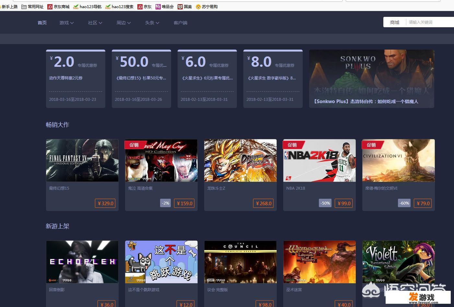Click the ¥268.0 price button
Screen dimensions: 454x307
[263, 203]
